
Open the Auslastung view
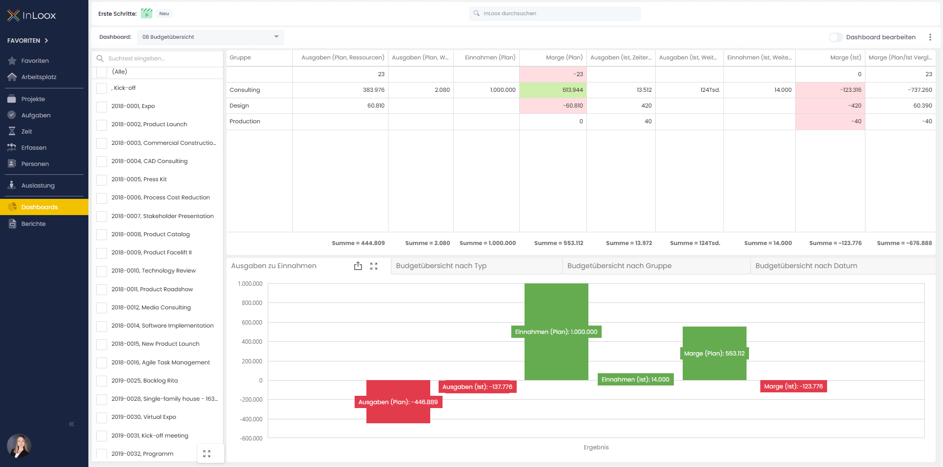point(37,185)
